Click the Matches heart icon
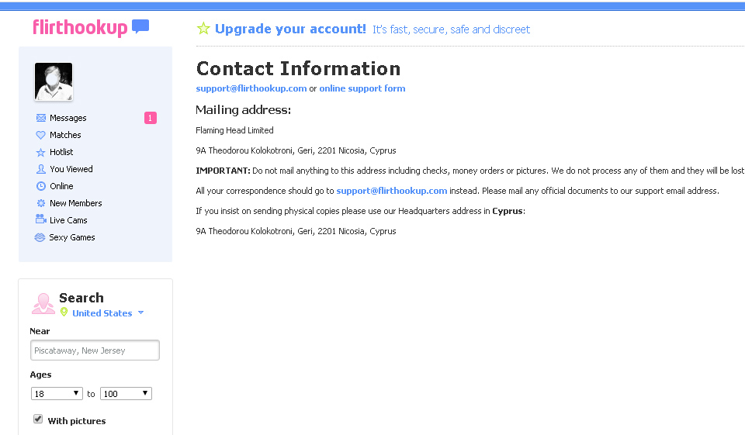This screenshot has height=435, width=745. click(x=41, y=135)
